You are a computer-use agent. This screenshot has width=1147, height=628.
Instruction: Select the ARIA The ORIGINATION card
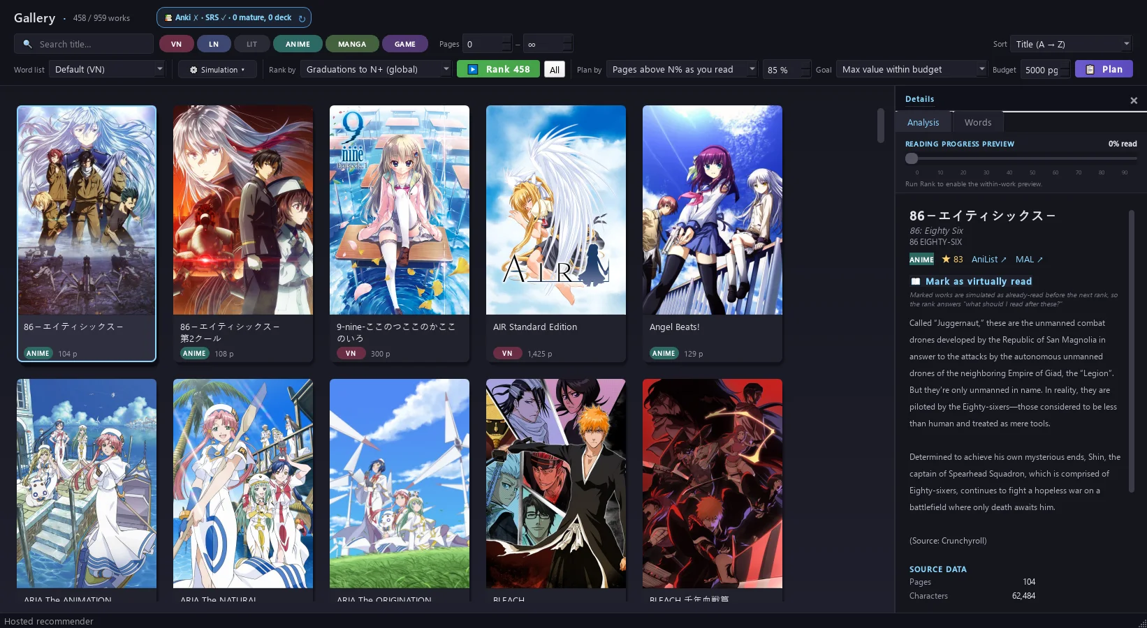pos(400,490)
